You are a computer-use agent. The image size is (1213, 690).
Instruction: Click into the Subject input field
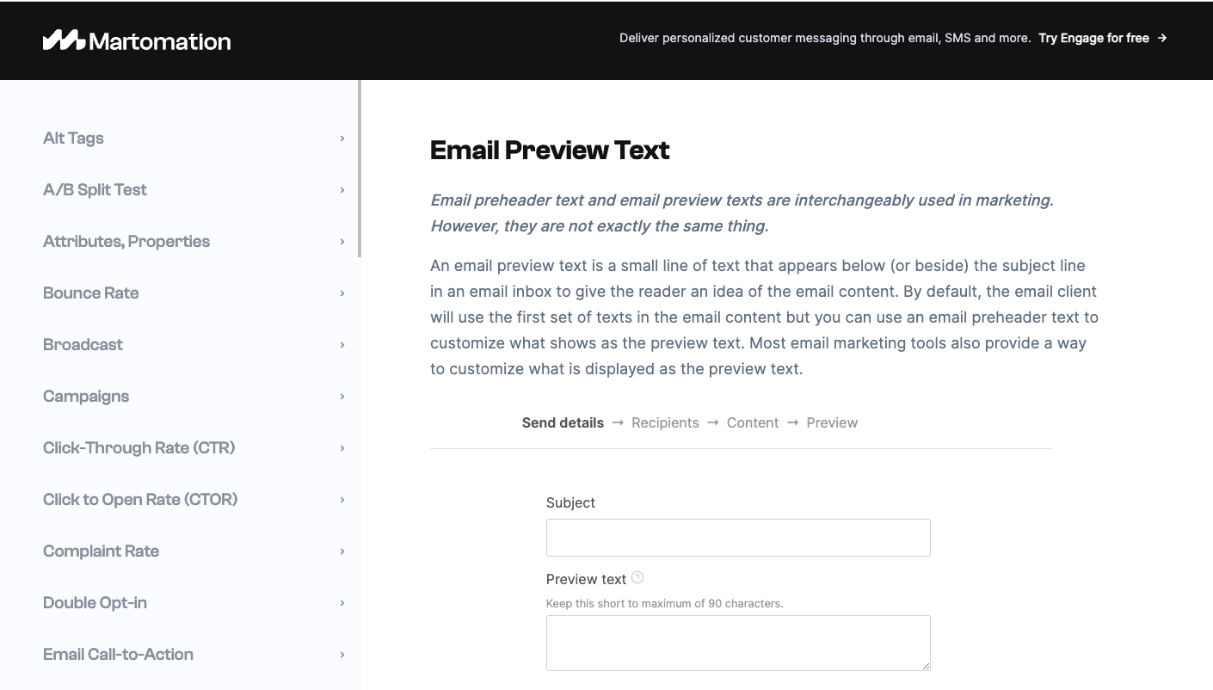click(738, 538)
